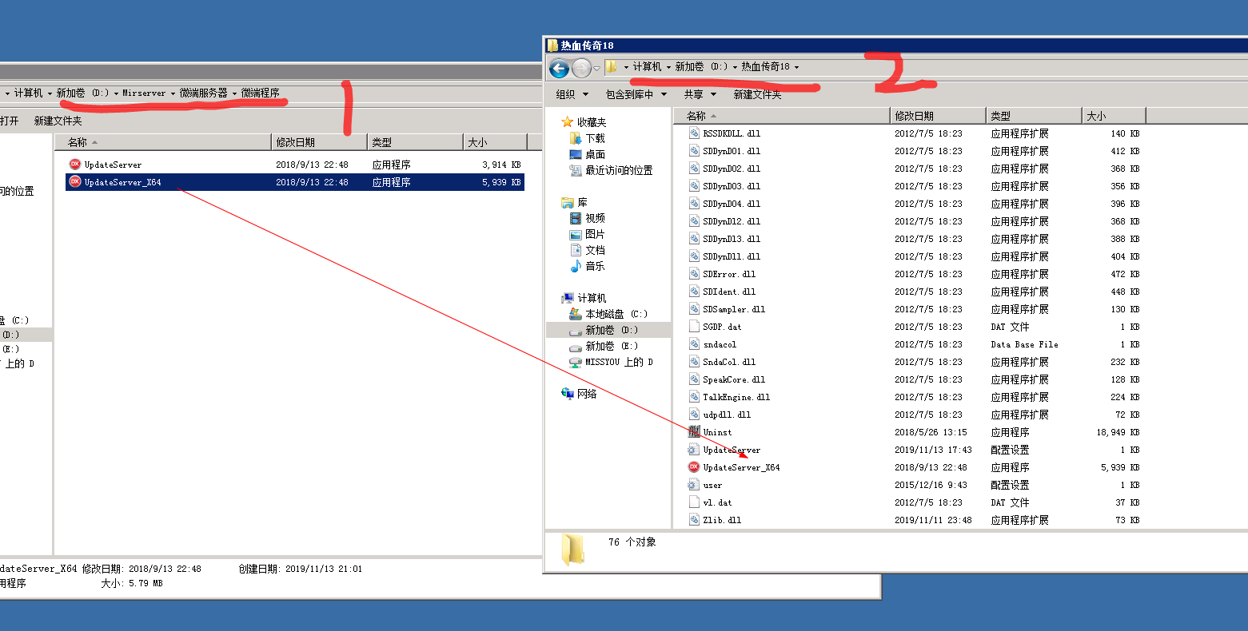
Task: Expand dropdown arrow after 热血传奇18 breadcrumb
Action: [796, 67]
